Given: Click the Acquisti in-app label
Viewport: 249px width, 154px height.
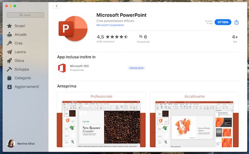Looking at the screenshot, I should (x=209, y=22).
